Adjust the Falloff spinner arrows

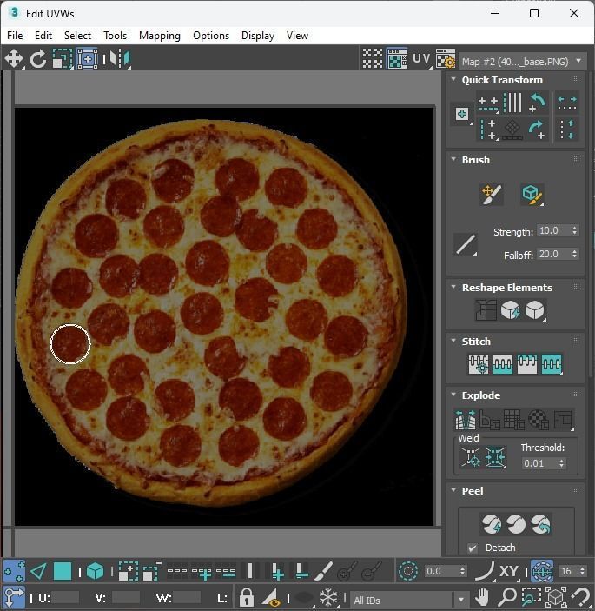pos(575,254)
